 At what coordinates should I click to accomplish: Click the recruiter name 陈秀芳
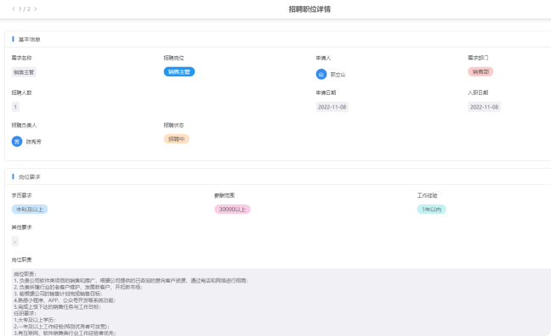pyautogui.click(x=34, y=142)
